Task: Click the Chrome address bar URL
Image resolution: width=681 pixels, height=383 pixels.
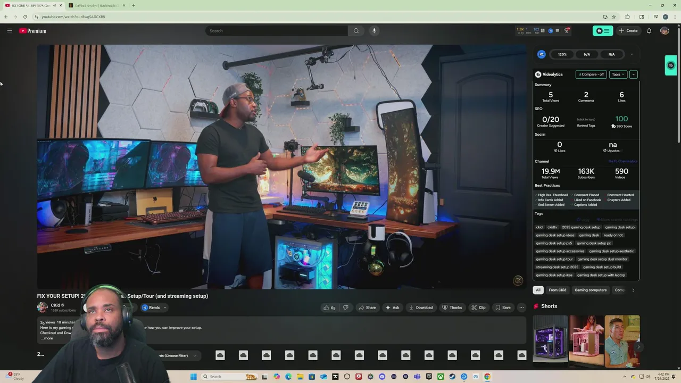Action: click(x=73, y=17)
